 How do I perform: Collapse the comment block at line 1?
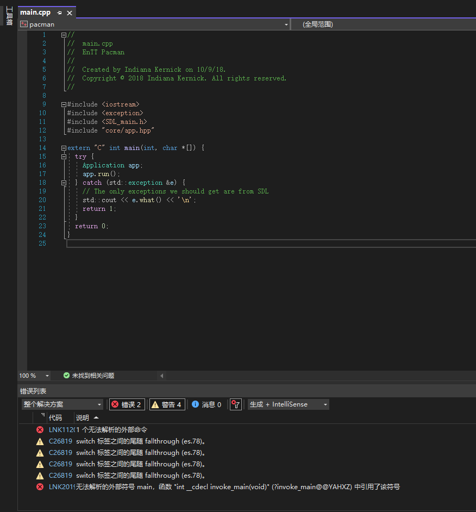coord(64,35)
